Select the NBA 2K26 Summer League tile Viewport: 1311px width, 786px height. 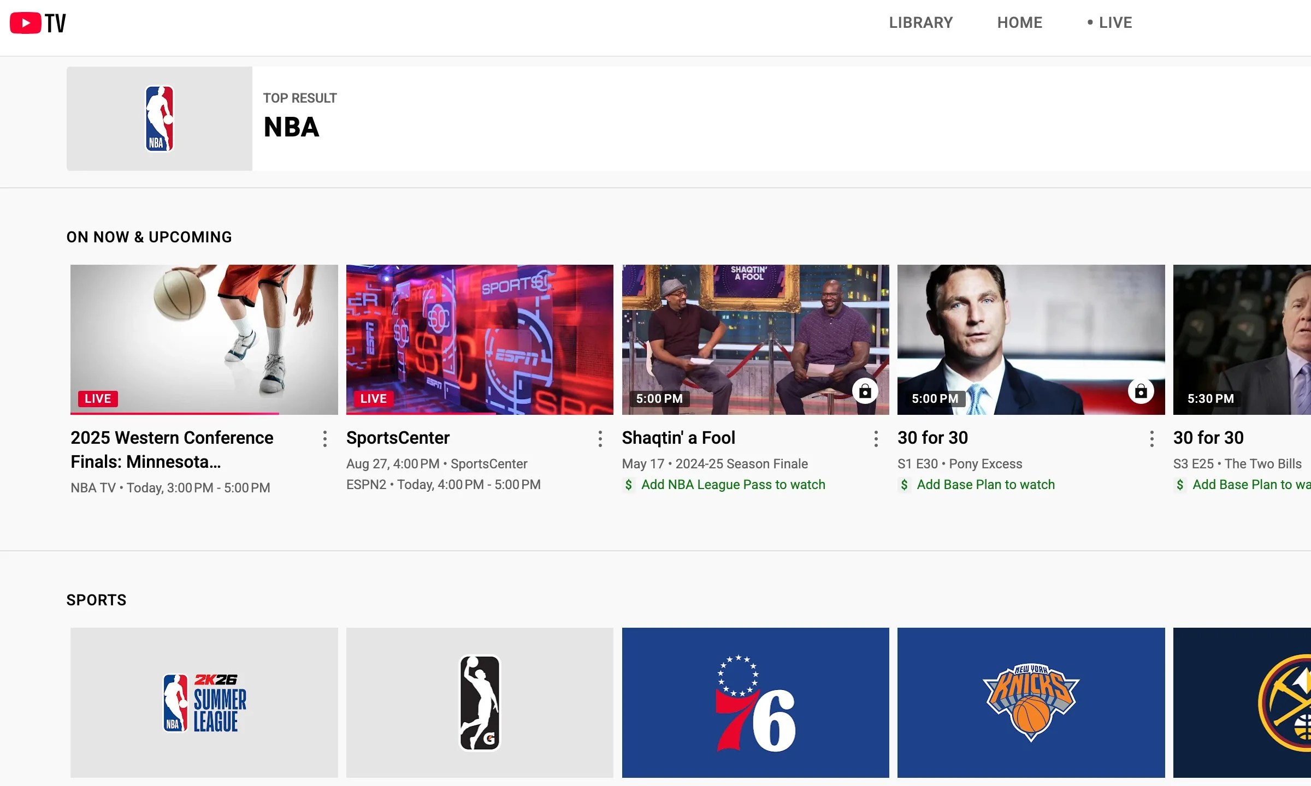coord(204,704)
